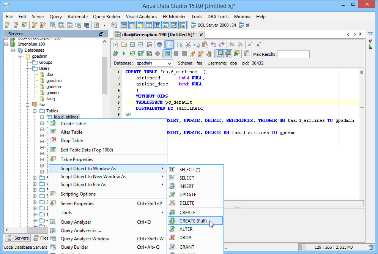The width and height of the screenshot is (378, 254).
Task: Collapse the Databases tree node
Action: [x=13, y=50]
